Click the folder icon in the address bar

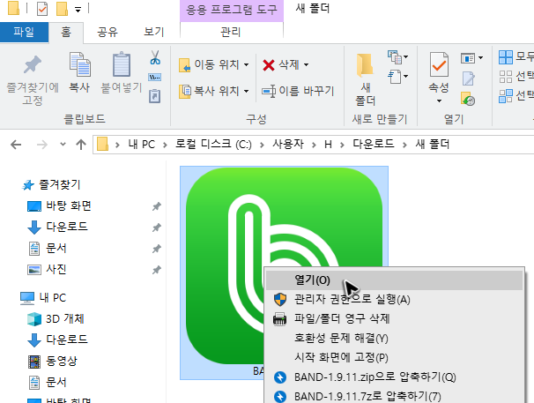(102, 145)
